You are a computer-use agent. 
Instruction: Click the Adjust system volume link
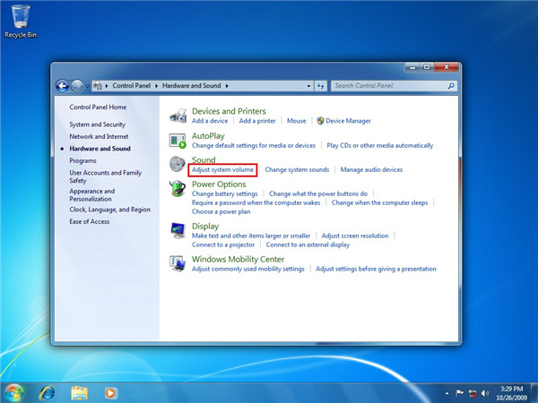click(x=223, y=169)
